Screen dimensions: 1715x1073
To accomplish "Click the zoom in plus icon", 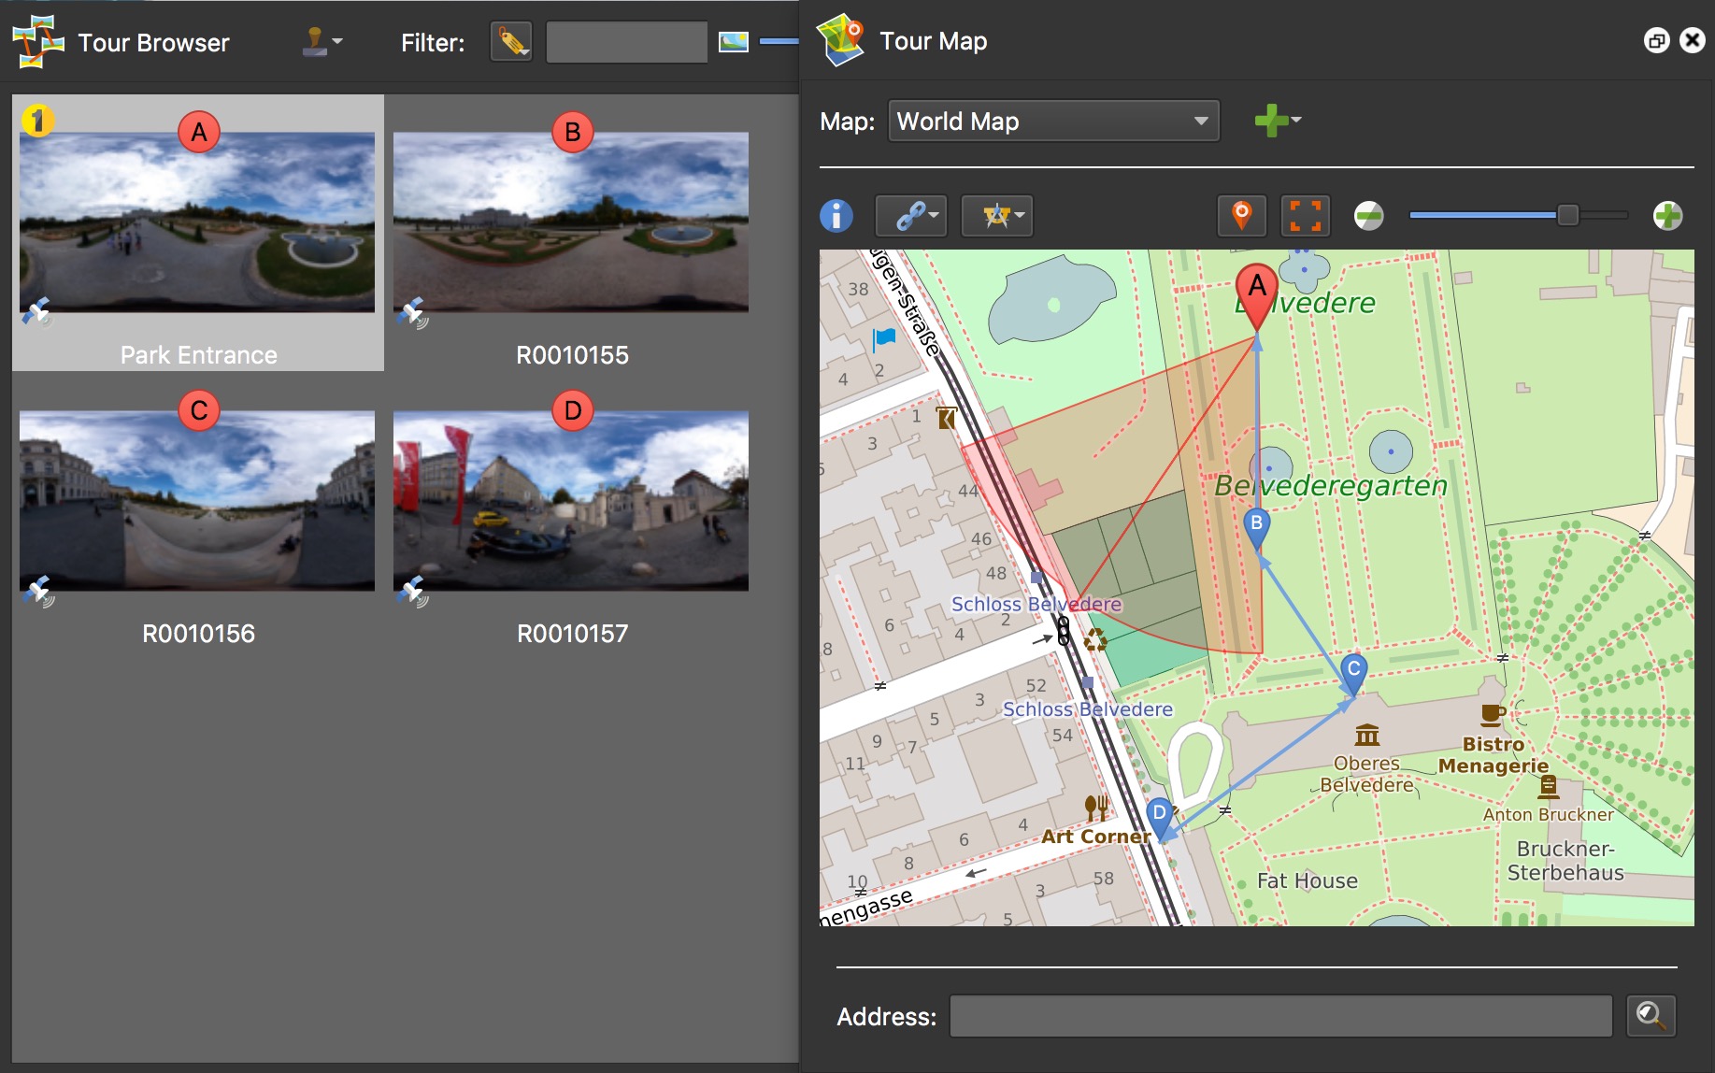I will pyautogui.click(x=1667, y=216).
